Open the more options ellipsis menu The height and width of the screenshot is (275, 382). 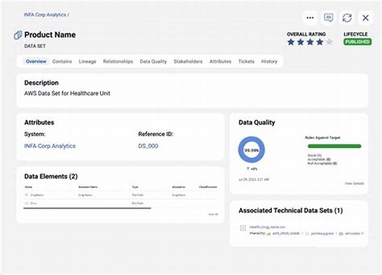(310, 18)
